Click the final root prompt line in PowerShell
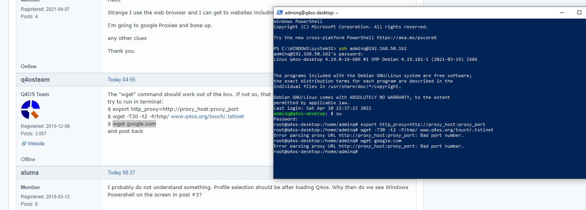 (x=316, y=151)
